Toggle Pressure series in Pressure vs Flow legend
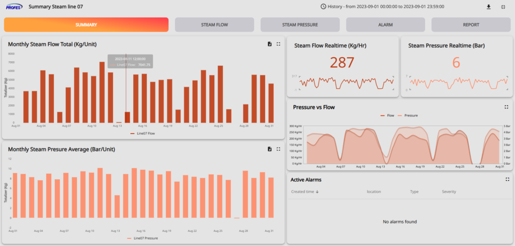515x246 pixels. (x=408, y=115)
